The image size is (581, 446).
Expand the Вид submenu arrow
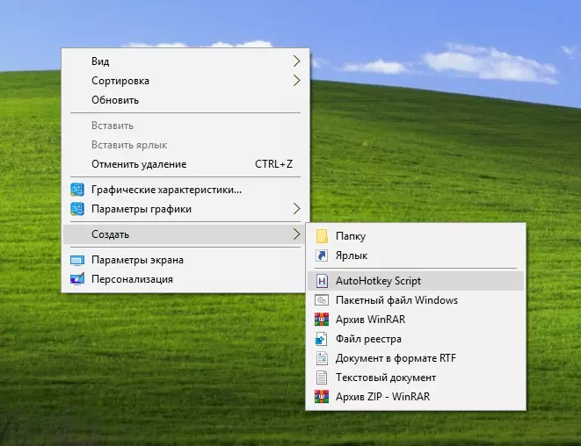[296, 61]
